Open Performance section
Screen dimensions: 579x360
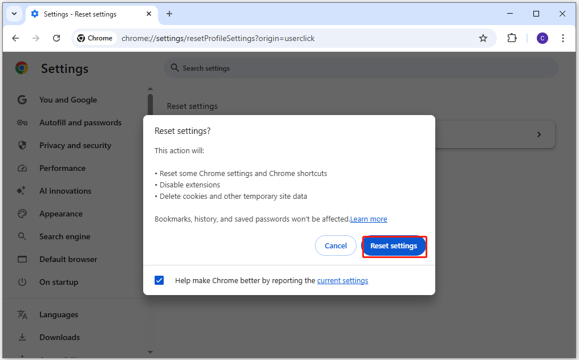tap(62, 169)
